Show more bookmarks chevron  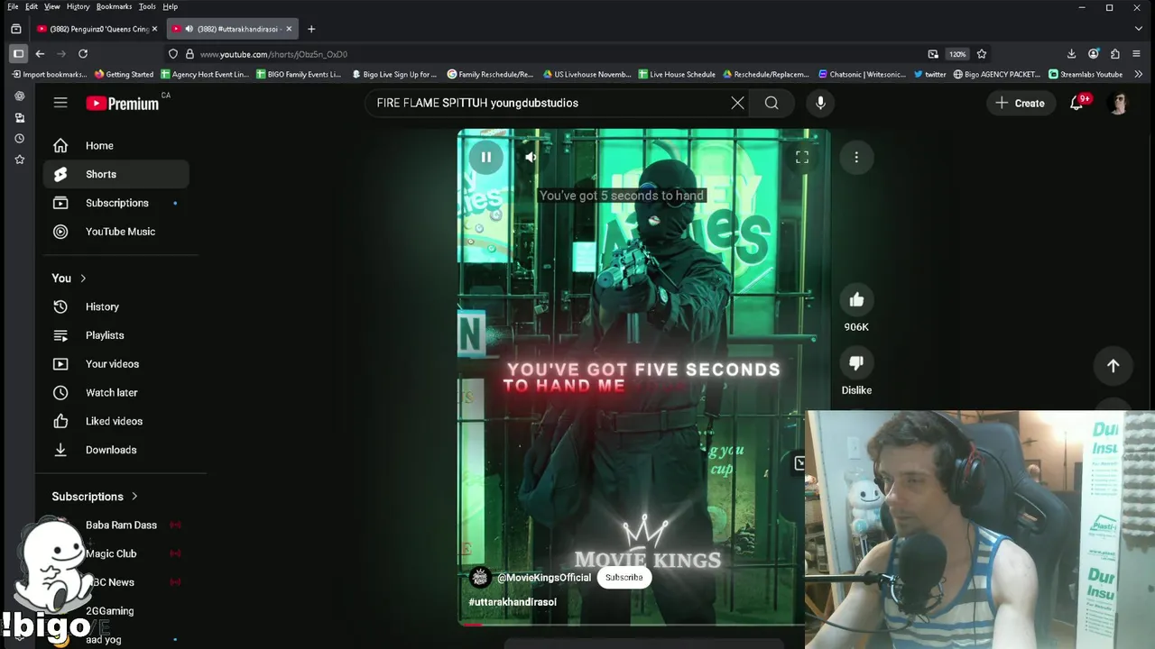point(1139,74)
